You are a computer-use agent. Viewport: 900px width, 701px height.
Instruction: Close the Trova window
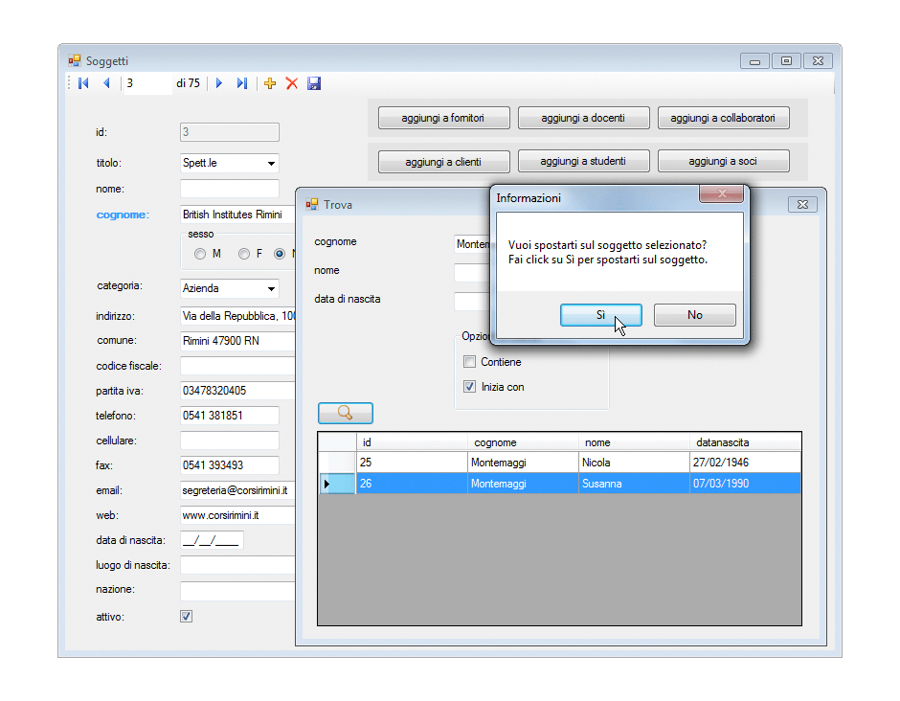pyautogui.click(x=802, y=204)
